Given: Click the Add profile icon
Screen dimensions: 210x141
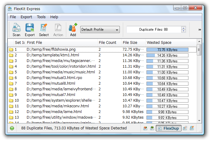Looking at the screenshot, I should [73, 27].
